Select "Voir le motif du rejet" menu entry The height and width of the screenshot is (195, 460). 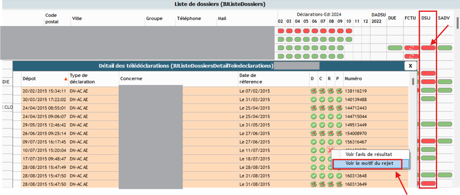pyautogui.click(x=369, y=163)
